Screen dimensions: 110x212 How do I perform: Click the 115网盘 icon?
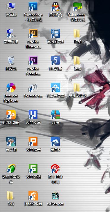pos(55,61)
